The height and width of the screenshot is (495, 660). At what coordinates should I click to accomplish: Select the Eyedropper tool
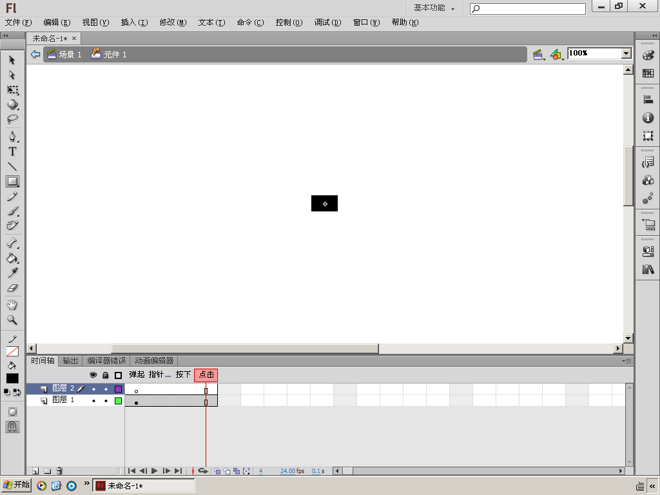(x=12, y=273)
